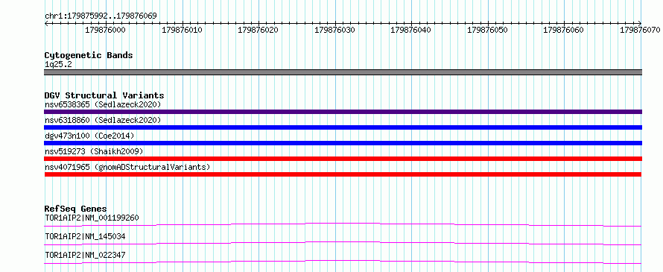This screenshot has width=663, height=272.
Task: Click the gray 1q25.2 cytogenetic band bar
Action: pyautogui.click(x=343, y=72)
